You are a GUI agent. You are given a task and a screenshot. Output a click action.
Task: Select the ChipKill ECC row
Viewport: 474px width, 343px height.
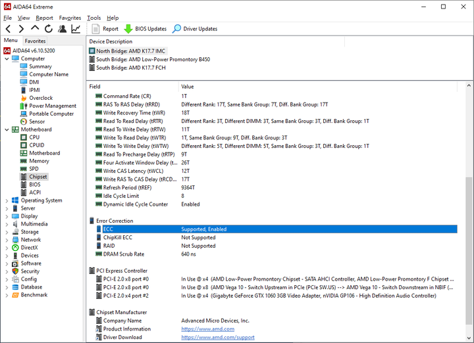[x=276, y=238]
